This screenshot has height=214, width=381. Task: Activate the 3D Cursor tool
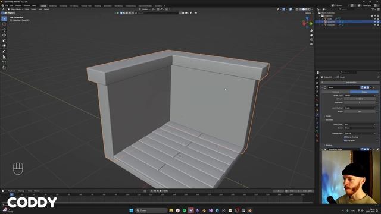click(4, 24)
